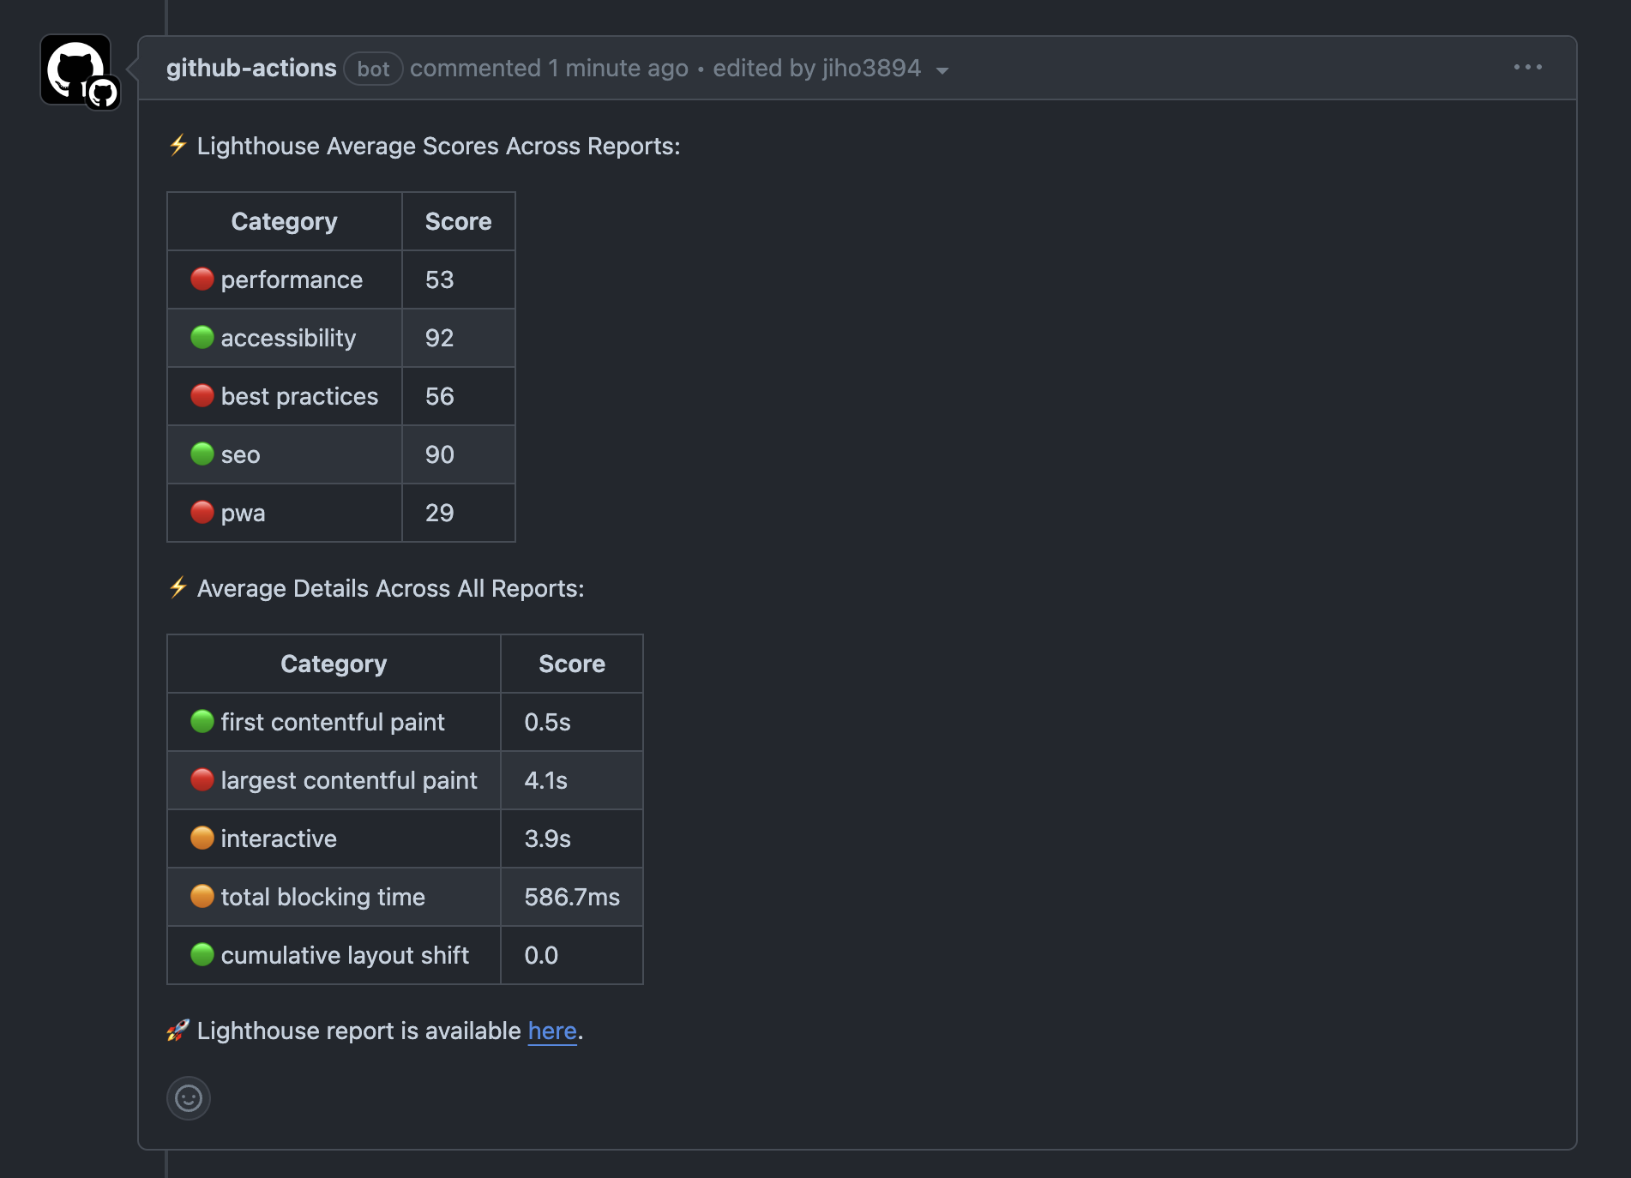Click the pwa score 29
This screenshot has width=1631, height=1178.
[x=439, y=513]
